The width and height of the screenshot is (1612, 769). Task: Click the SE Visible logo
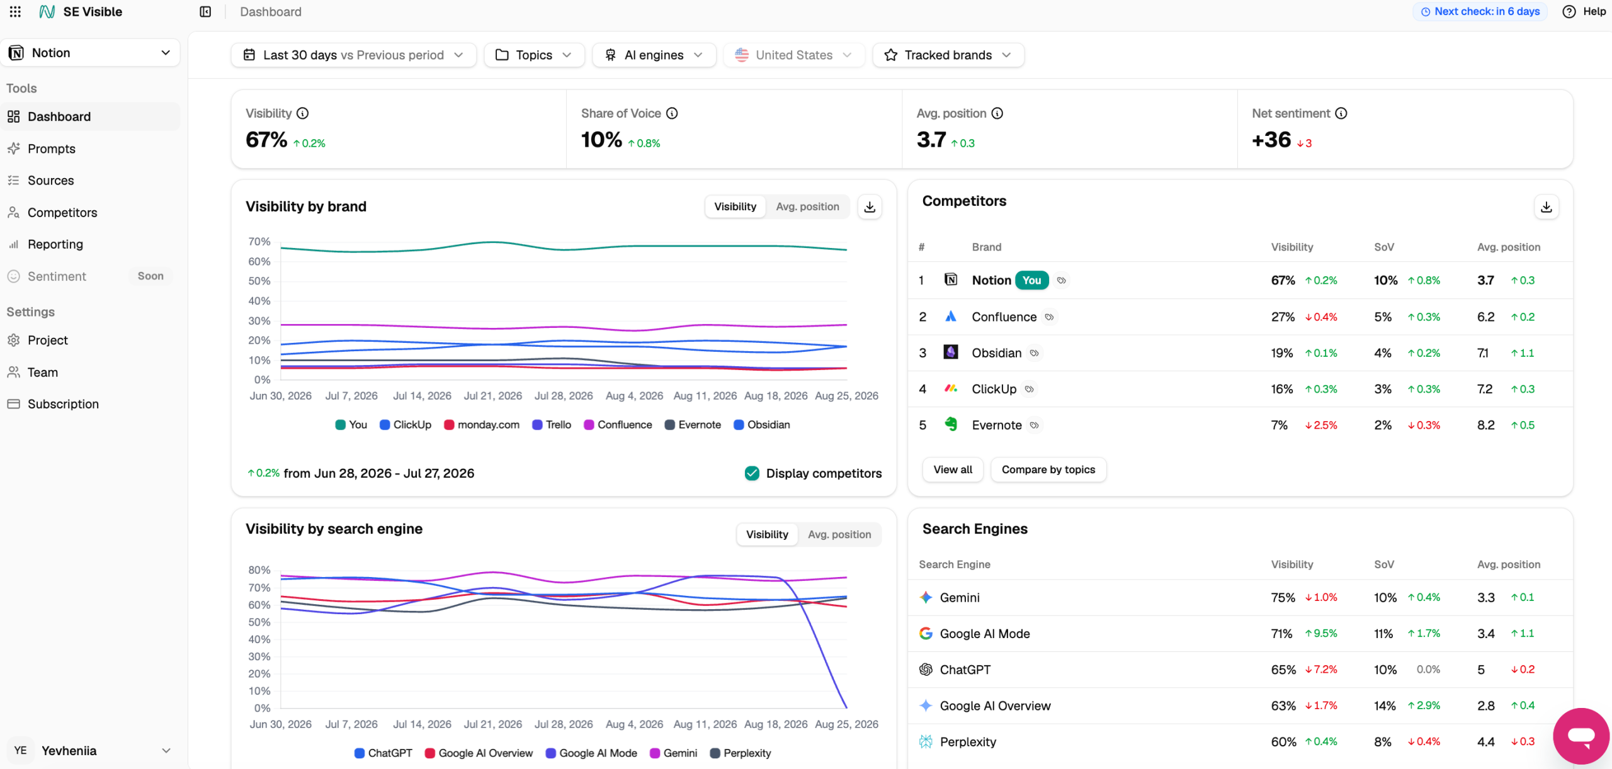(x=81, y=11)
